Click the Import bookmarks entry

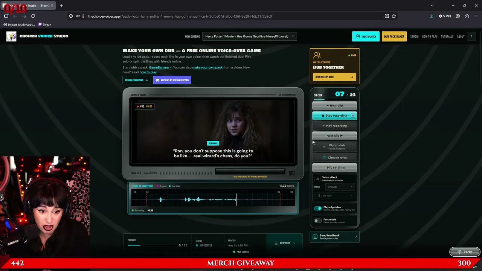[18, 25]
